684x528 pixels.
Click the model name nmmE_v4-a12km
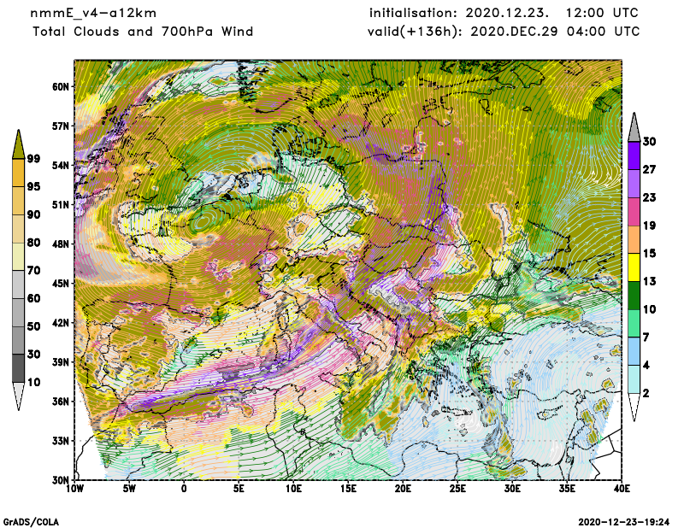pyautogui.click(x=93, y=13)
